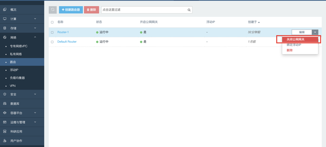326x147 pixels.
Task: Select red 删除 in dropdown menu
Action: tap(300, 50)
